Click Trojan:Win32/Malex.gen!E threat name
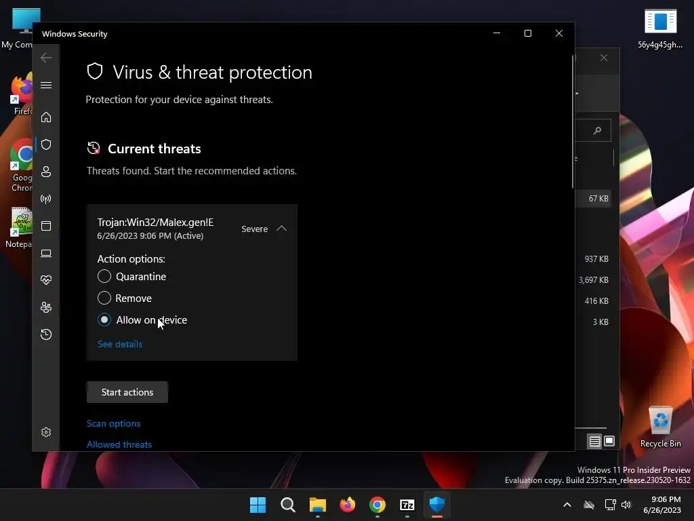This screenshot has height=521, width=694. pos(155,223)
